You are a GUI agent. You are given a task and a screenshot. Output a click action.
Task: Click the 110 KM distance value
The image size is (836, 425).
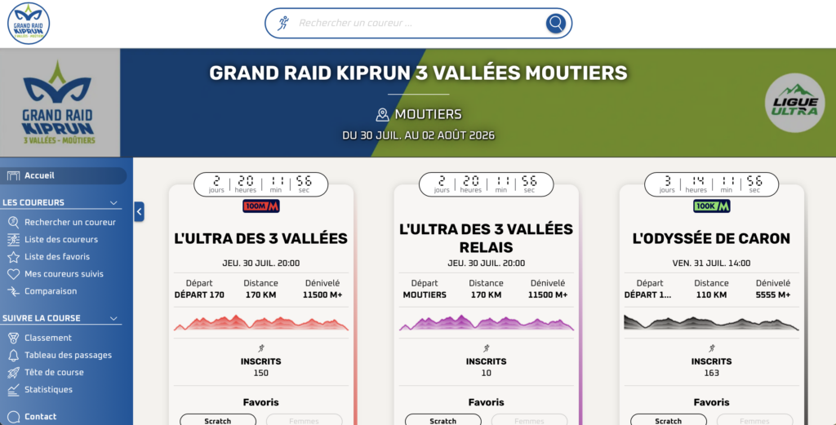click(x=711, y=295)
